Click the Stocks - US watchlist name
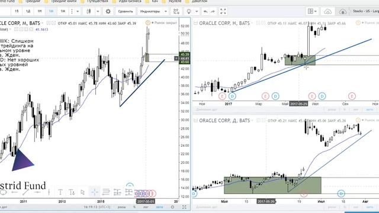This screenshot has width=379, height=213. [x=365, y=11]
